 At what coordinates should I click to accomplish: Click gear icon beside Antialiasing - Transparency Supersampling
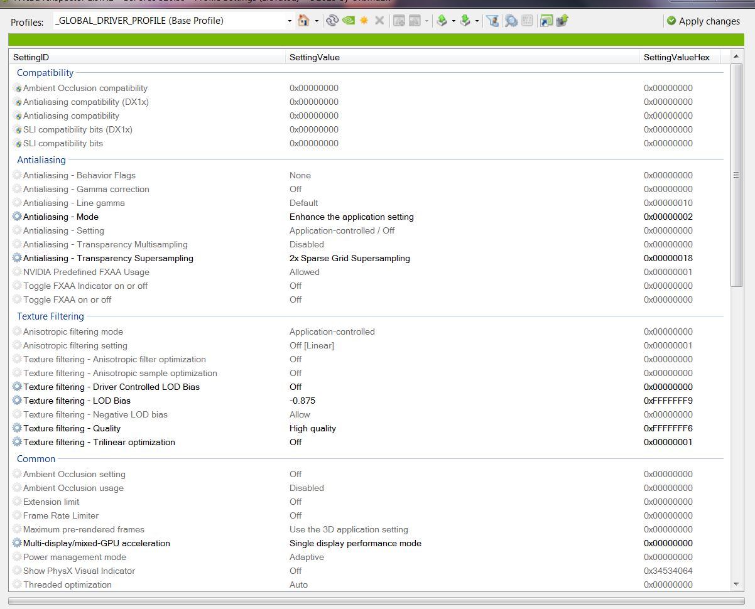click(17, 258)
